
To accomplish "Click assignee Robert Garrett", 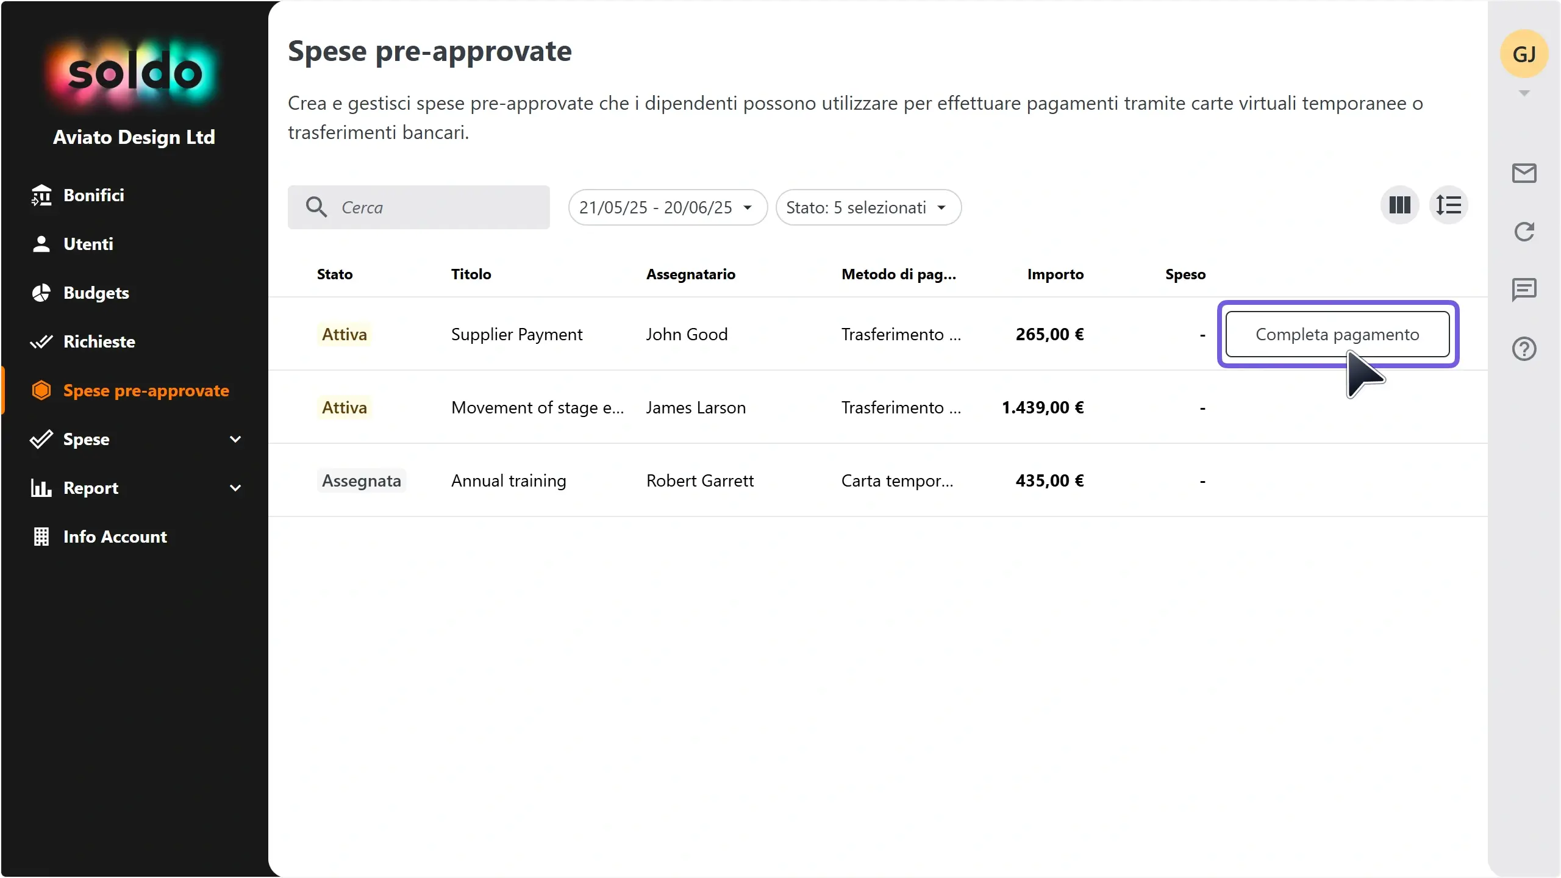I will [700, 480].
